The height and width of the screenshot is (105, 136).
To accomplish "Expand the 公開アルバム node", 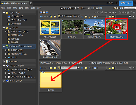I will tap(6, 50).
